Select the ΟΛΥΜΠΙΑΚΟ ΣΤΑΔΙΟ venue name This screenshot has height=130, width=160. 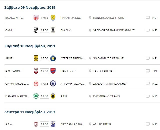(106, 96)
